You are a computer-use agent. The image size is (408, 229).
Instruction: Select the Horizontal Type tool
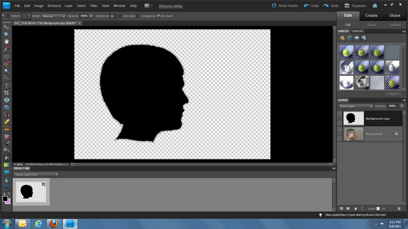pos(6,85)
